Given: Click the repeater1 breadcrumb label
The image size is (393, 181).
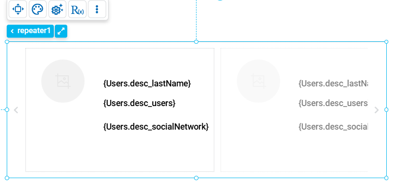Looking at the screenshot, I should pyautogui.click(x=30, y=31).
